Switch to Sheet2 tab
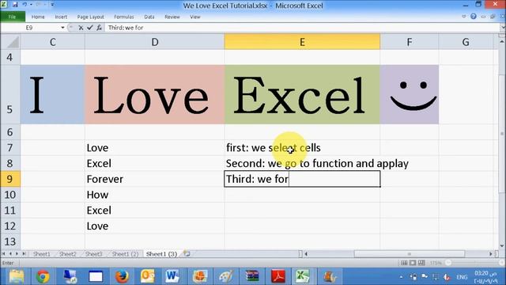This screenshot has width=506, height=285. [67, 254]
